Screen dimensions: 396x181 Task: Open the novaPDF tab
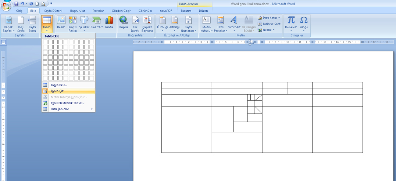pyautogui.click(x=166, y=11)
